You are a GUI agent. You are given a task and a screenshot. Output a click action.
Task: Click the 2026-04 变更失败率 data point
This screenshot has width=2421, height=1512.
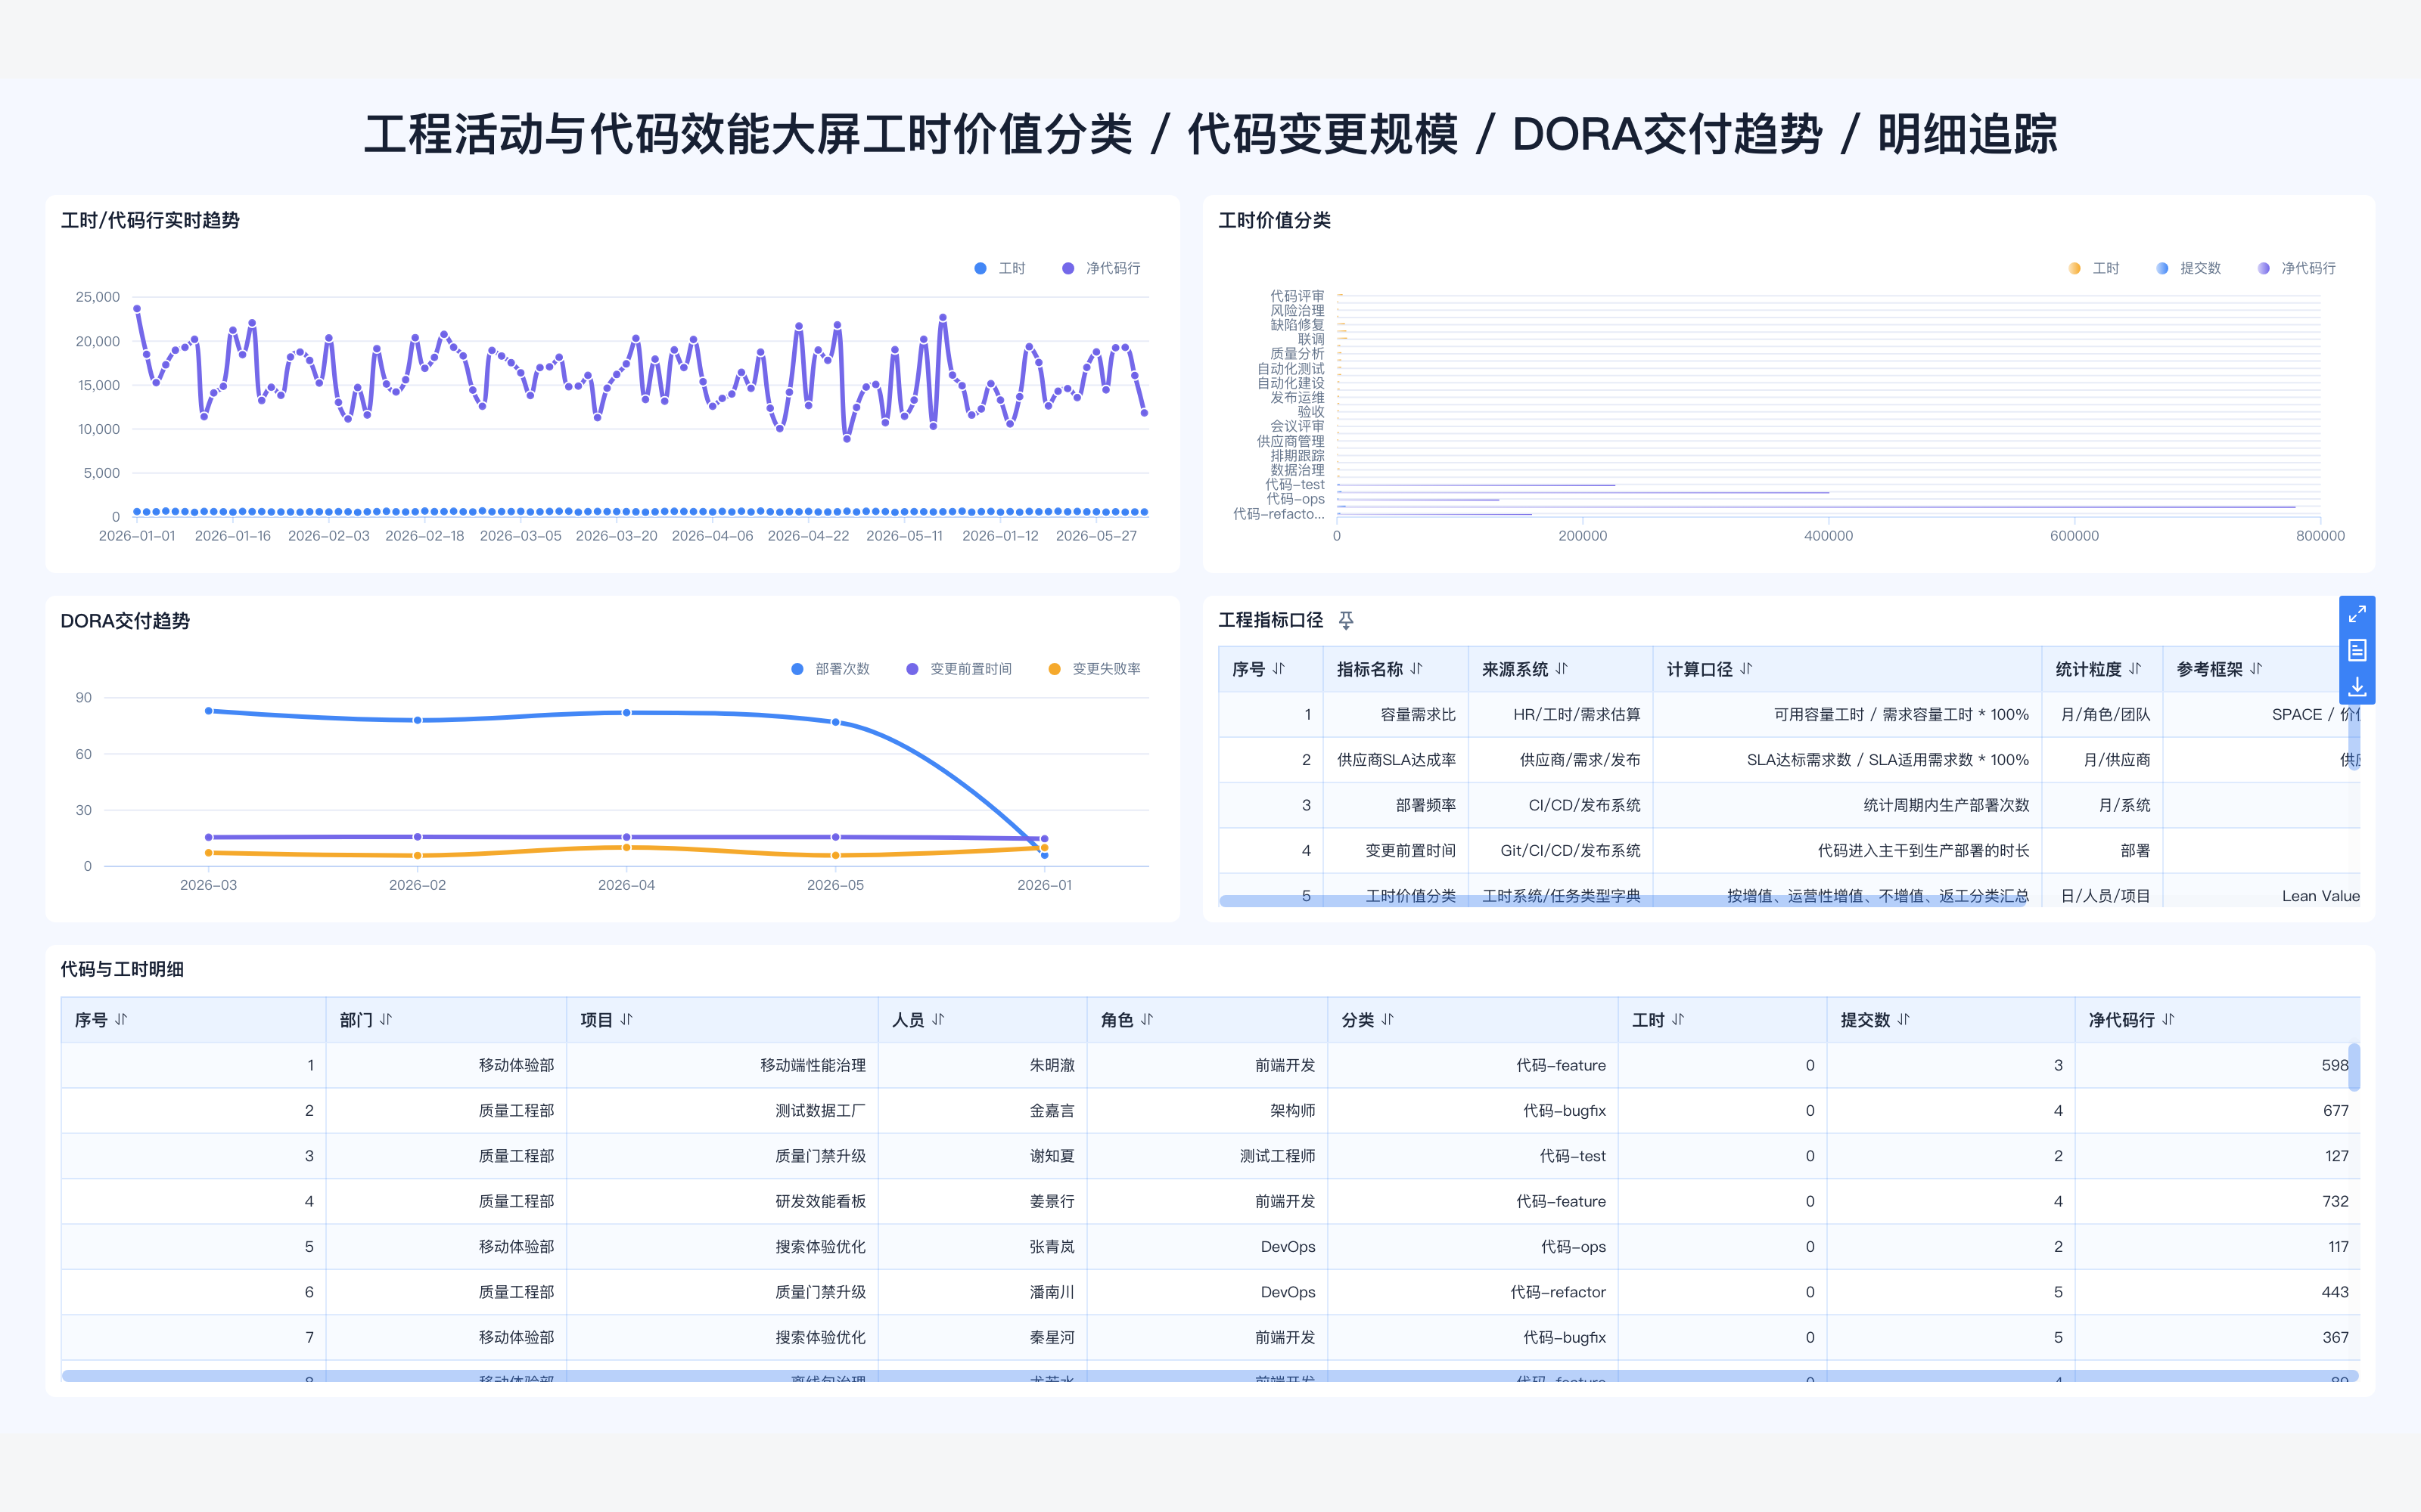[626, 847]
